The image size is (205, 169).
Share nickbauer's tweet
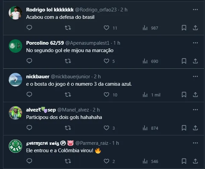(195, 95)
